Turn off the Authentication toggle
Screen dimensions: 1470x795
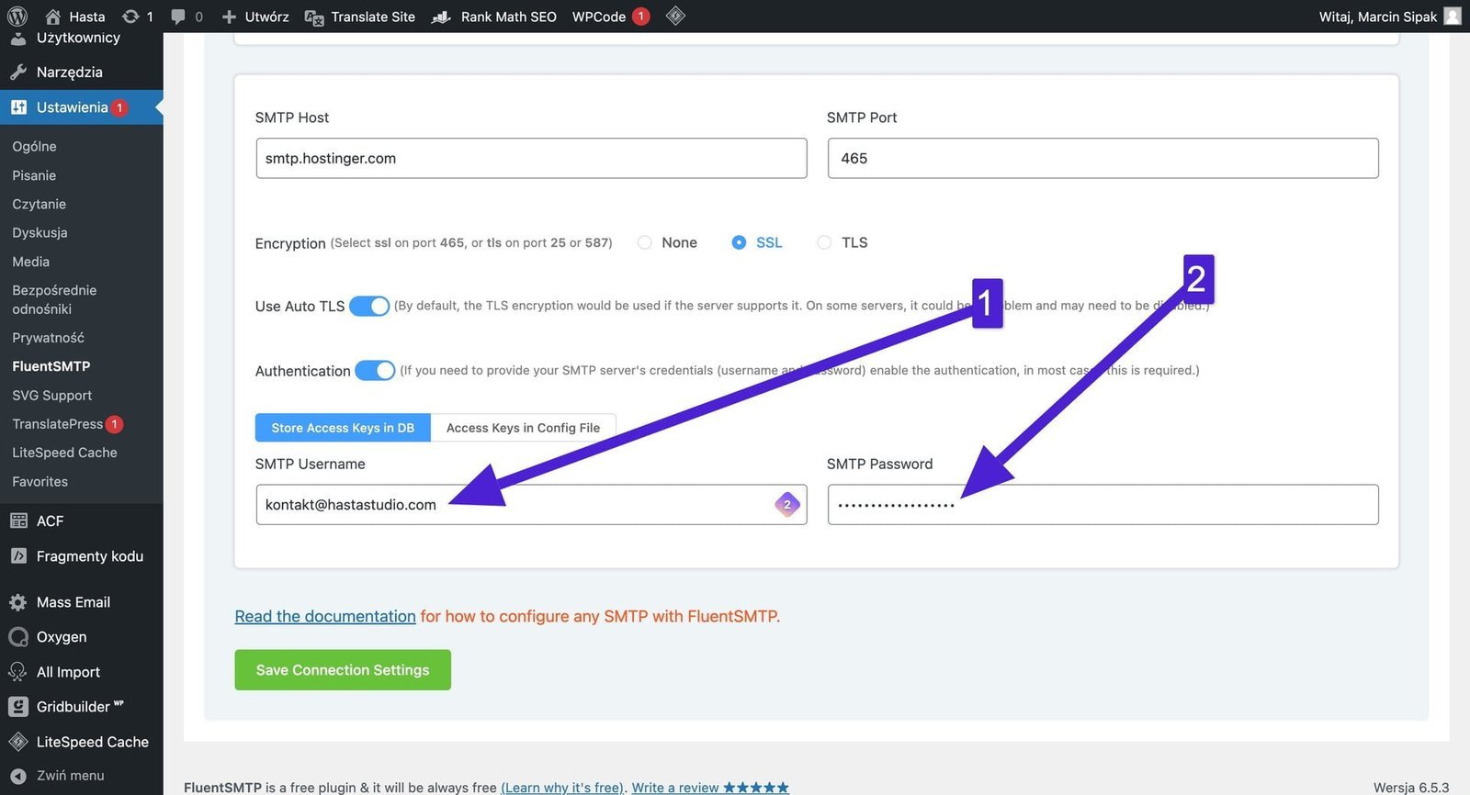coord(375,370)
